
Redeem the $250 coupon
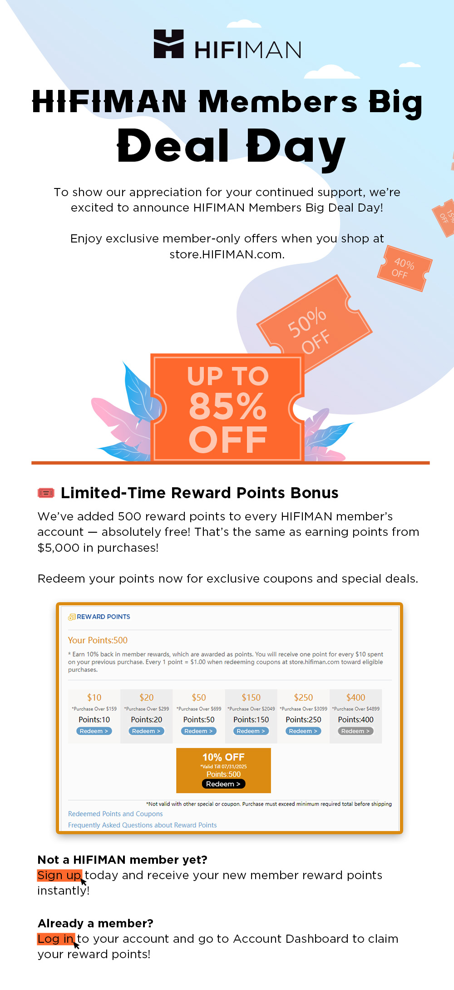click(x=303, y=731)
